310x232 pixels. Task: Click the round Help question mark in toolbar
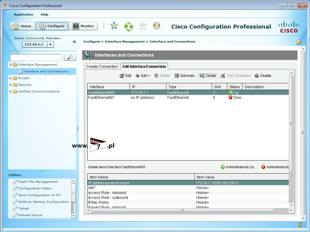pyautogui.click(x=157, y=26)
